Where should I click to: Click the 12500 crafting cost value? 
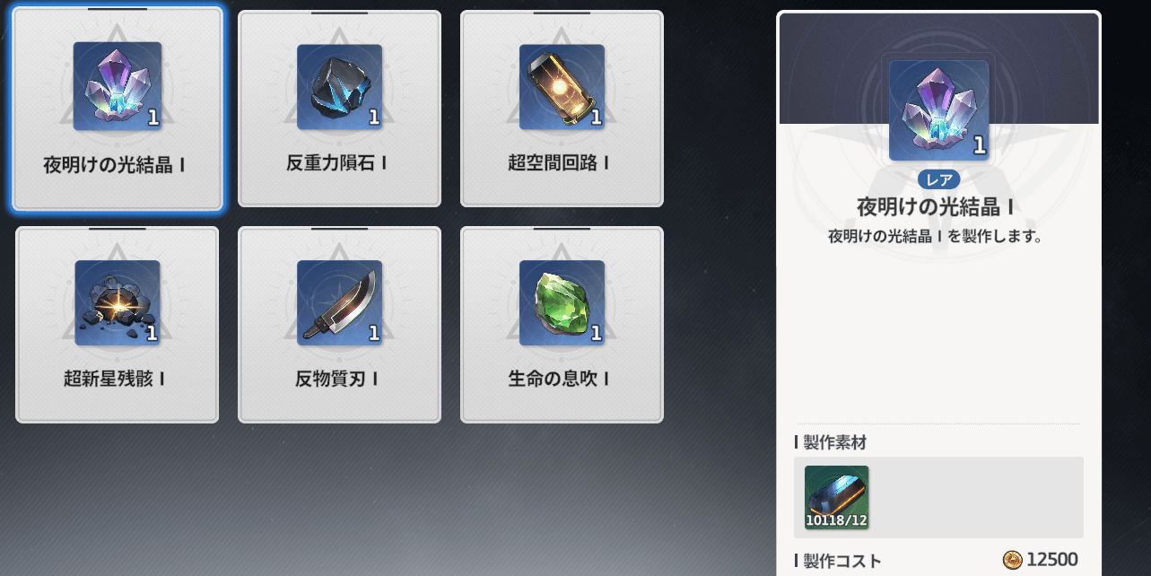[1052, 560]
